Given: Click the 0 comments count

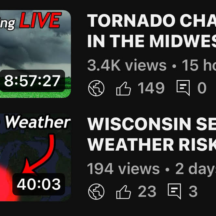Looking at the screenshot, I should click(202, 88).
